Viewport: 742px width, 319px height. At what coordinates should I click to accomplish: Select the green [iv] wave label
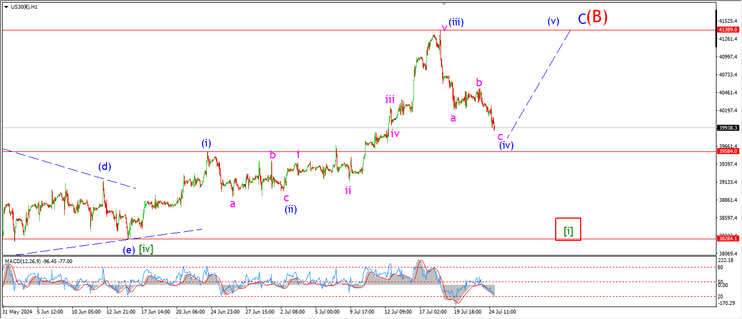(146, 249)
